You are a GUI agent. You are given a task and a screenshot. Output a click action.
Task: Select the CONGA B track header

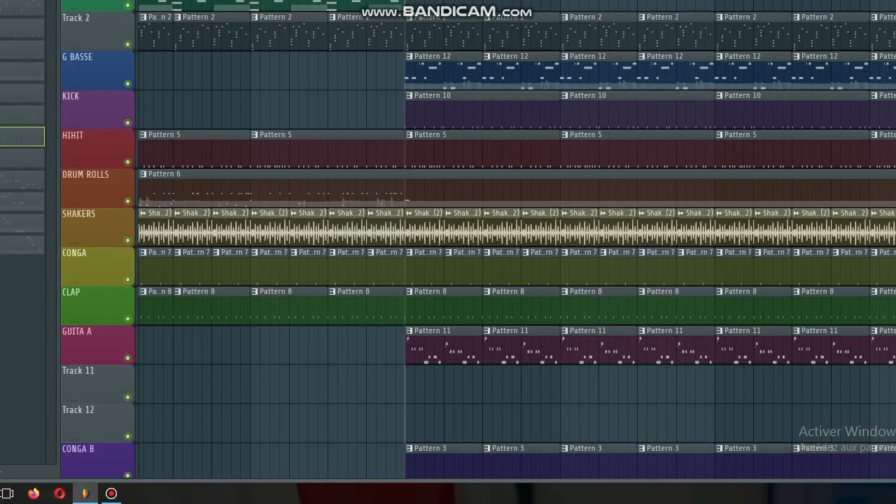pyautogui.click(x=97, y=461)
